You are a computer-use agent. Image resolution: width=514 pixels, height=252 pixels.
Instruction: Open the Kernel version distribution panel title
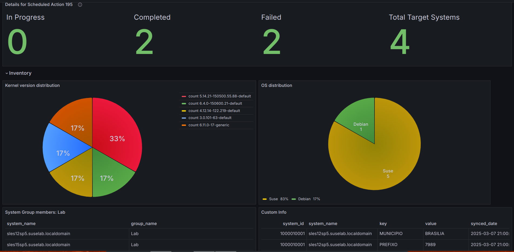pyautogui.click(x=32, y=86)
